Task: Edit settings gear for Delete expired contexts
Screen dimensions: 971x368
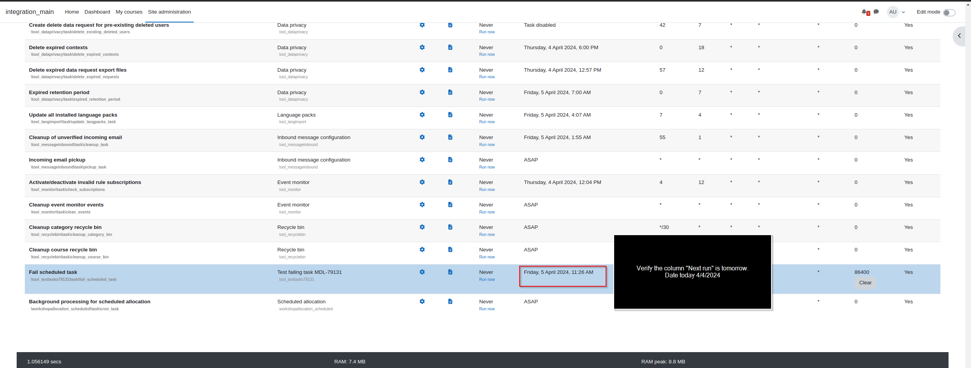Action: point(422,47)
